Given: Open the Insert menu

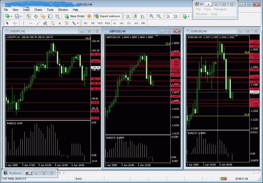Looking at the screenshot, I should point(27,10).
